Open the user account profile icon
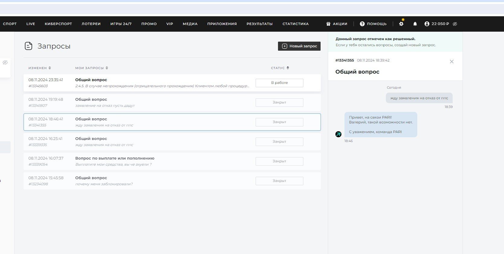 click(x=427, y=24)
